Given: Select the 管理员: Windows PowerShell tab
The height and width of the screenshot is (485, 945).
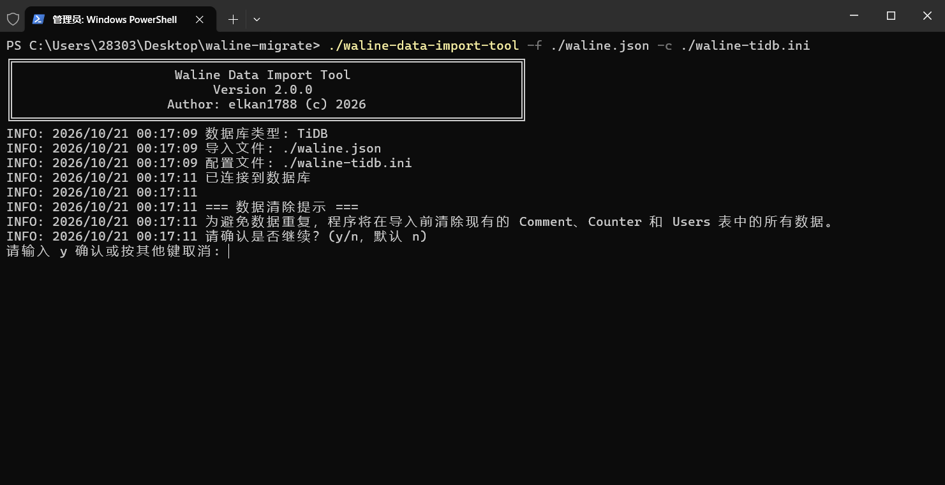Looking at the screenshot, I should click(x=120, y=19).
